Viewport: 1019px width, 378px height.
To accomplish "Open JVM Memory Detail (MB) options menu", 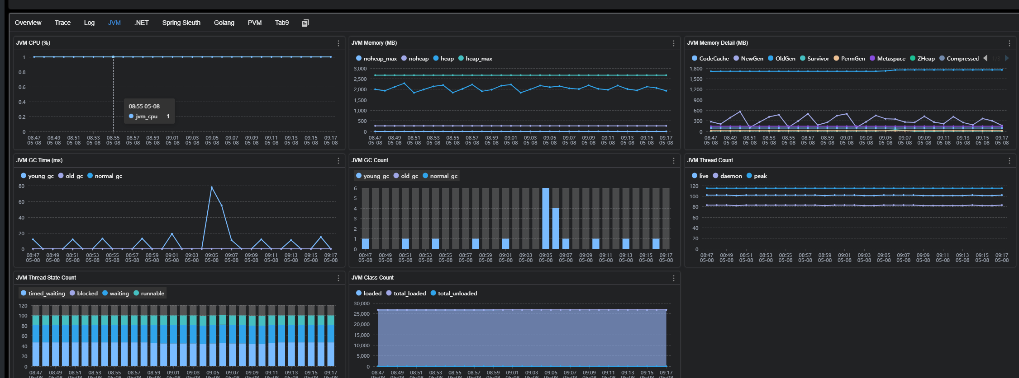I will point(1009,43).
